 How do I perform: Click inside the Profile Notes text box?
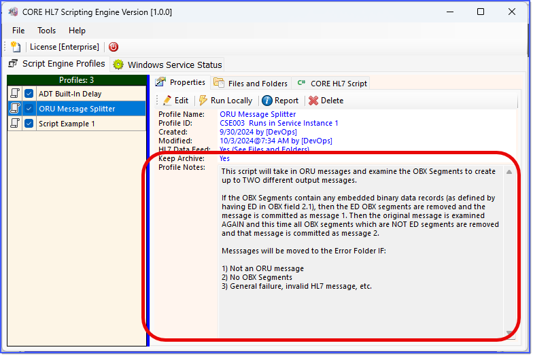tap(360, 251)
